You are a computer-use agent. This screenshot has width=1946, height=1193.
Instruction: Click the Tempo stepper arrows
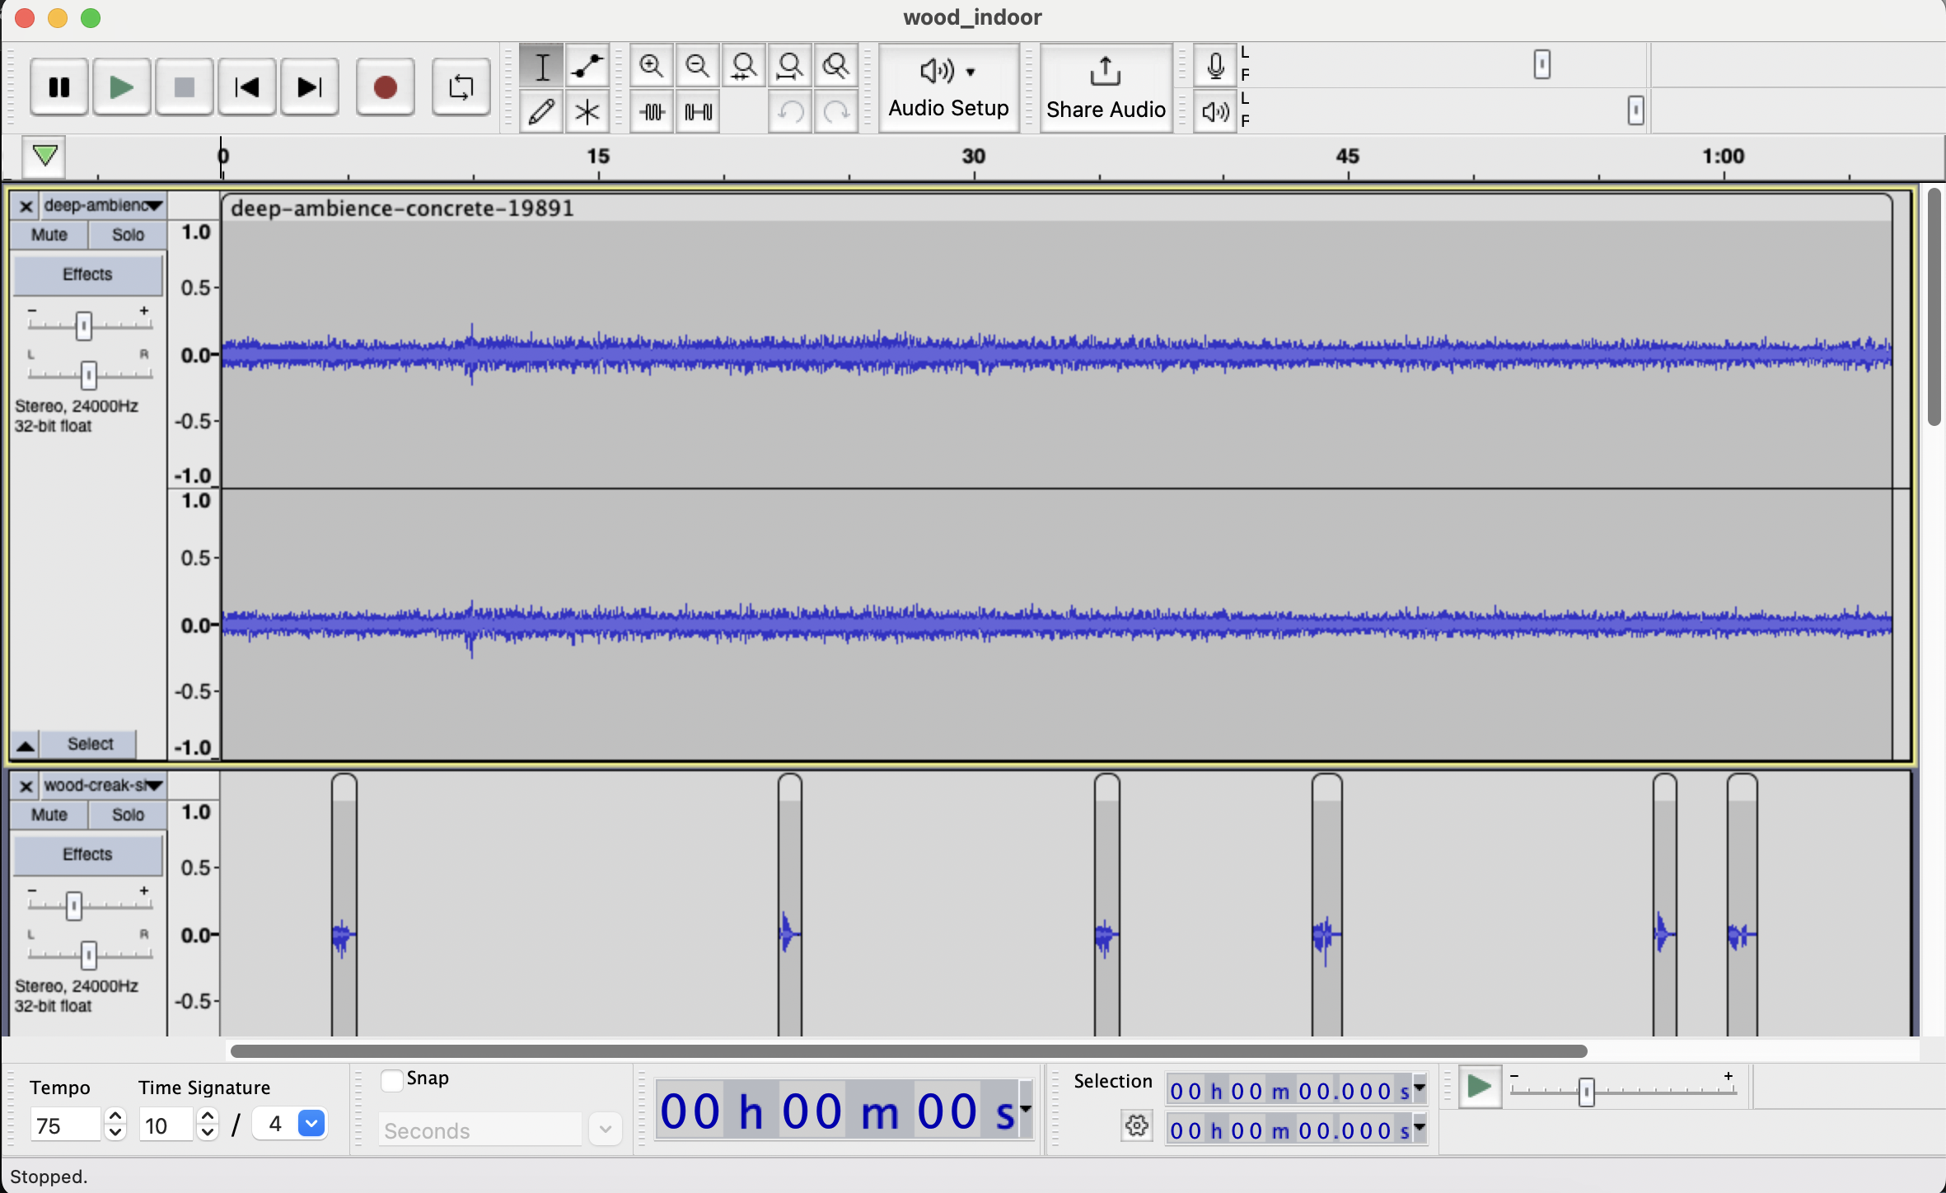[115, 1125]
